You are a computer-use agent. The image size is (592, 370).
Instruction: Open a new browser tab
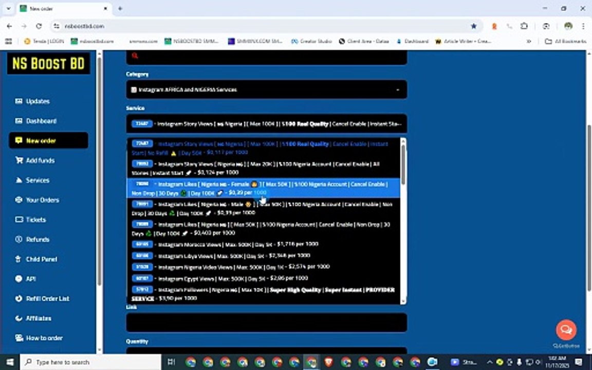120,8
